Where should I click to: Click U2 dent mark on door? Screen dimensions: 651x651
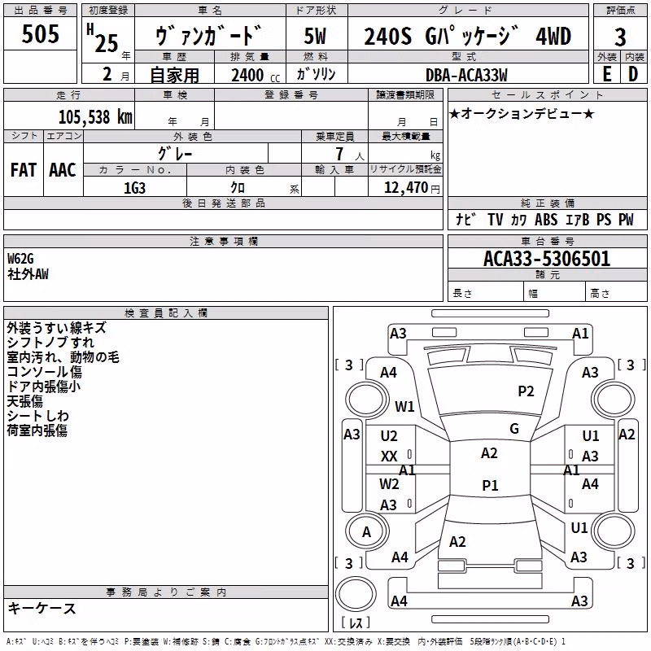tap(389, 436)
